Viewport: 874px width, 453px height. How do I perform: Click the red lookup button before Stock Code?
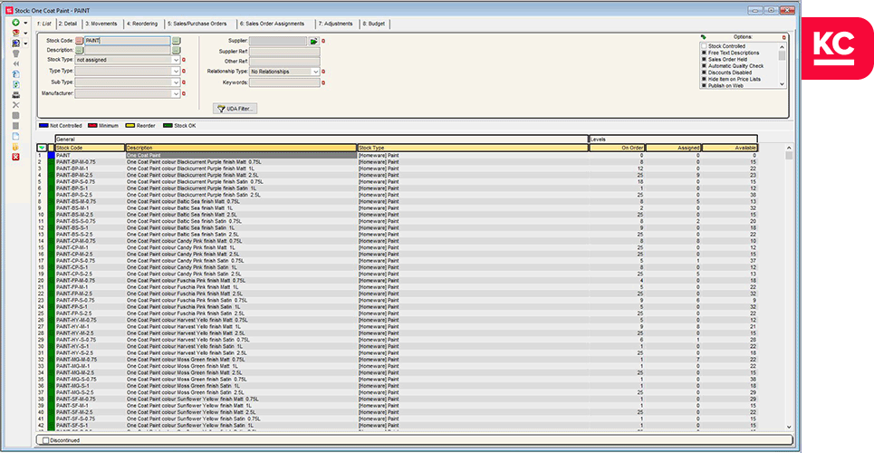click(x=79, y=41)
